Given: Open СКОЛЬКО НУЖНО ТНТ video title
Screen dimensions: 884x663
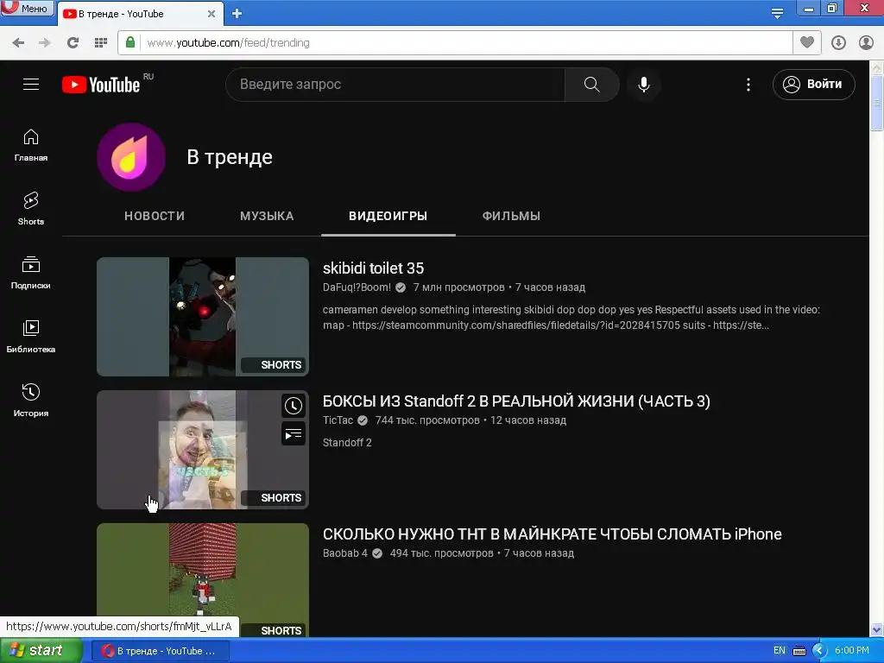Looking at the screenshot, I should 552,534.
